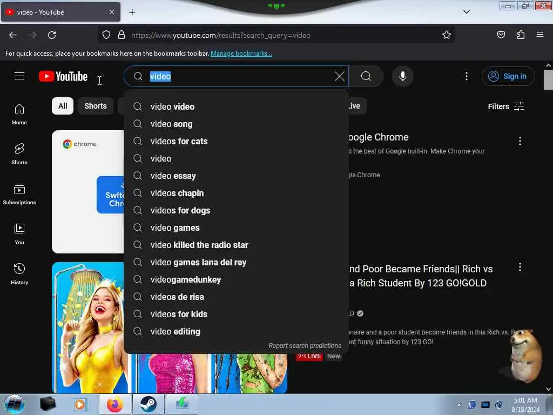553x415 pixels.
Task: Open the list all tabs dropdown
Action: point(466,12)
